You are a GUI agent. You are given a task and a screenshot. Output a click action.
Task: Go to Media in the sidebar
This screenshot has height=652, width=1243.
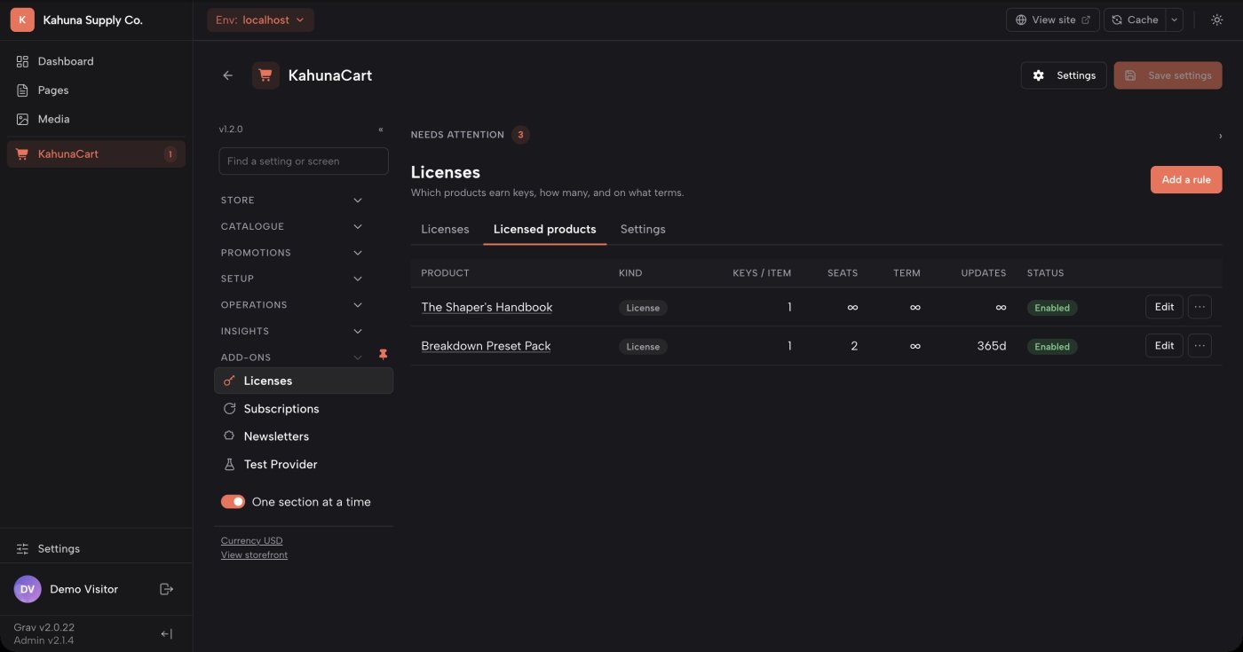pos(96,119)
